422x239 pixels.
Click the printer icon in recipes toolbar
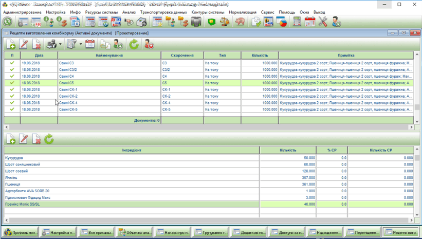click(x=51, y=44)
